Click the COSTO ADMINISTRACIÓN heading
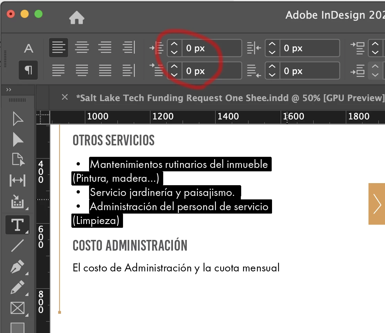Viewport: 385px width, 333px height. 130,245
